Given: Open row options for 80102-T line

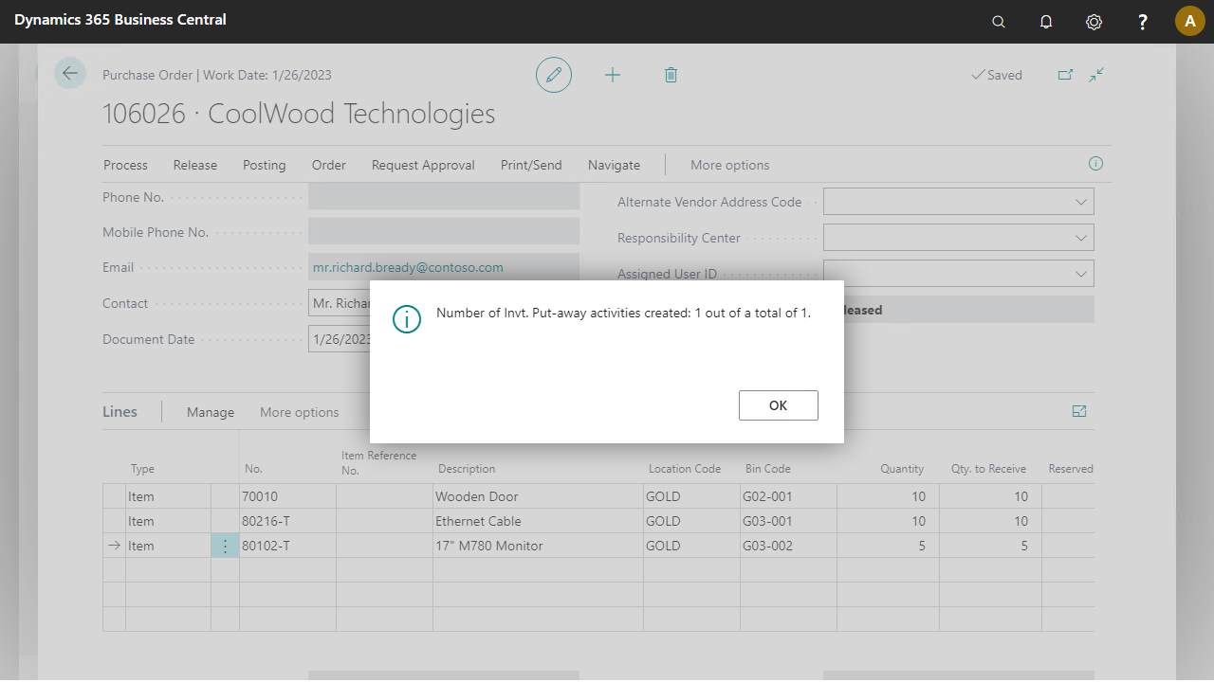Looking at the screenshot, I should pyautogui.click(x=225, y=546).
